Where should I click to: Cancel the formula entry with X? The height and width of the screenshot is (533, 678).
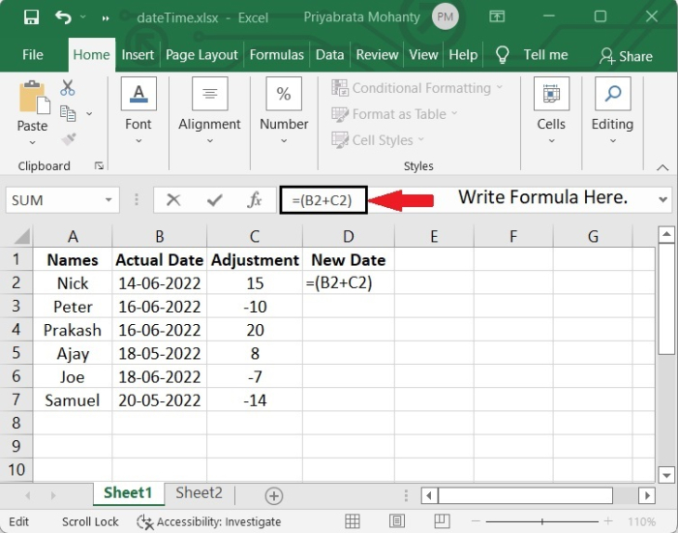pos(173,200)
